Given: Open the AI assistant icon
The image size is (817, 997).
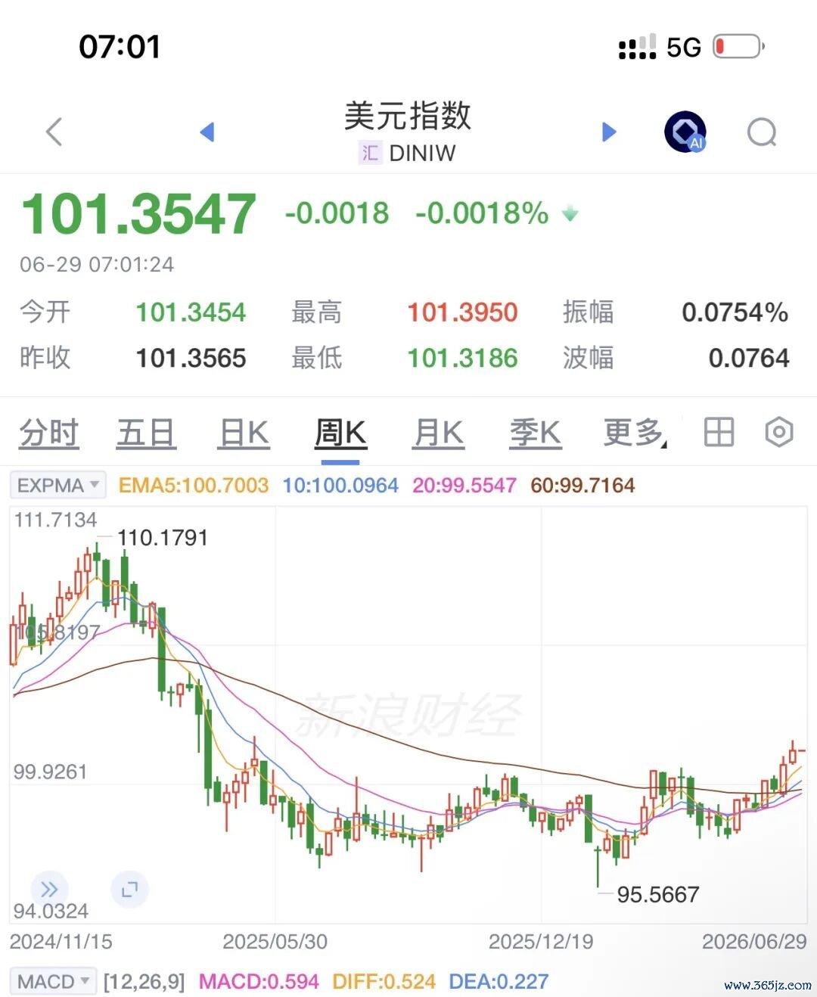Looking at the screenshot, I should coord(685,132).
